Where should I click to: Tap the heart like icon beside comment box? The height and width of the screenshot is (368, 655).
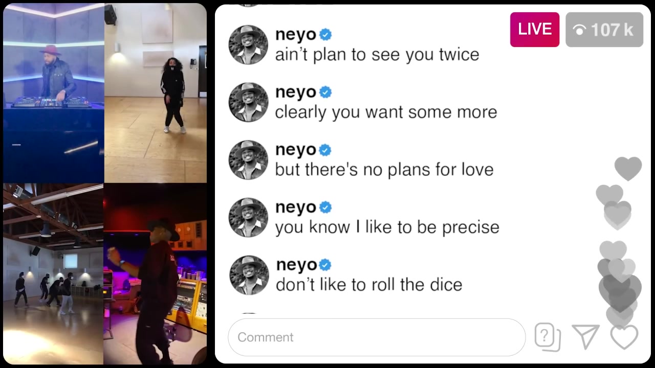pos(624,337)
